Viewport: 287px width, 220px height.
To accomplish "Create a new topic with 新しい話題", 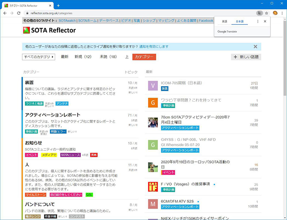I will [x=246, y=57].
